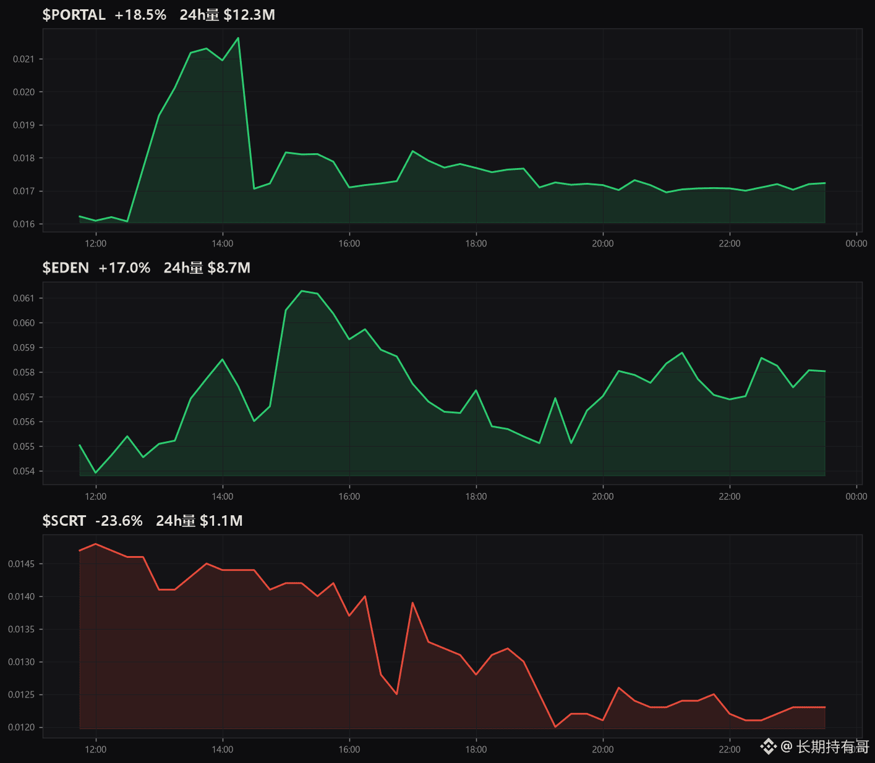This screenshot has width=875, height=763.
Task: Click 20:00 on the $SCRT time axis
Action: [x=603, y=749]
